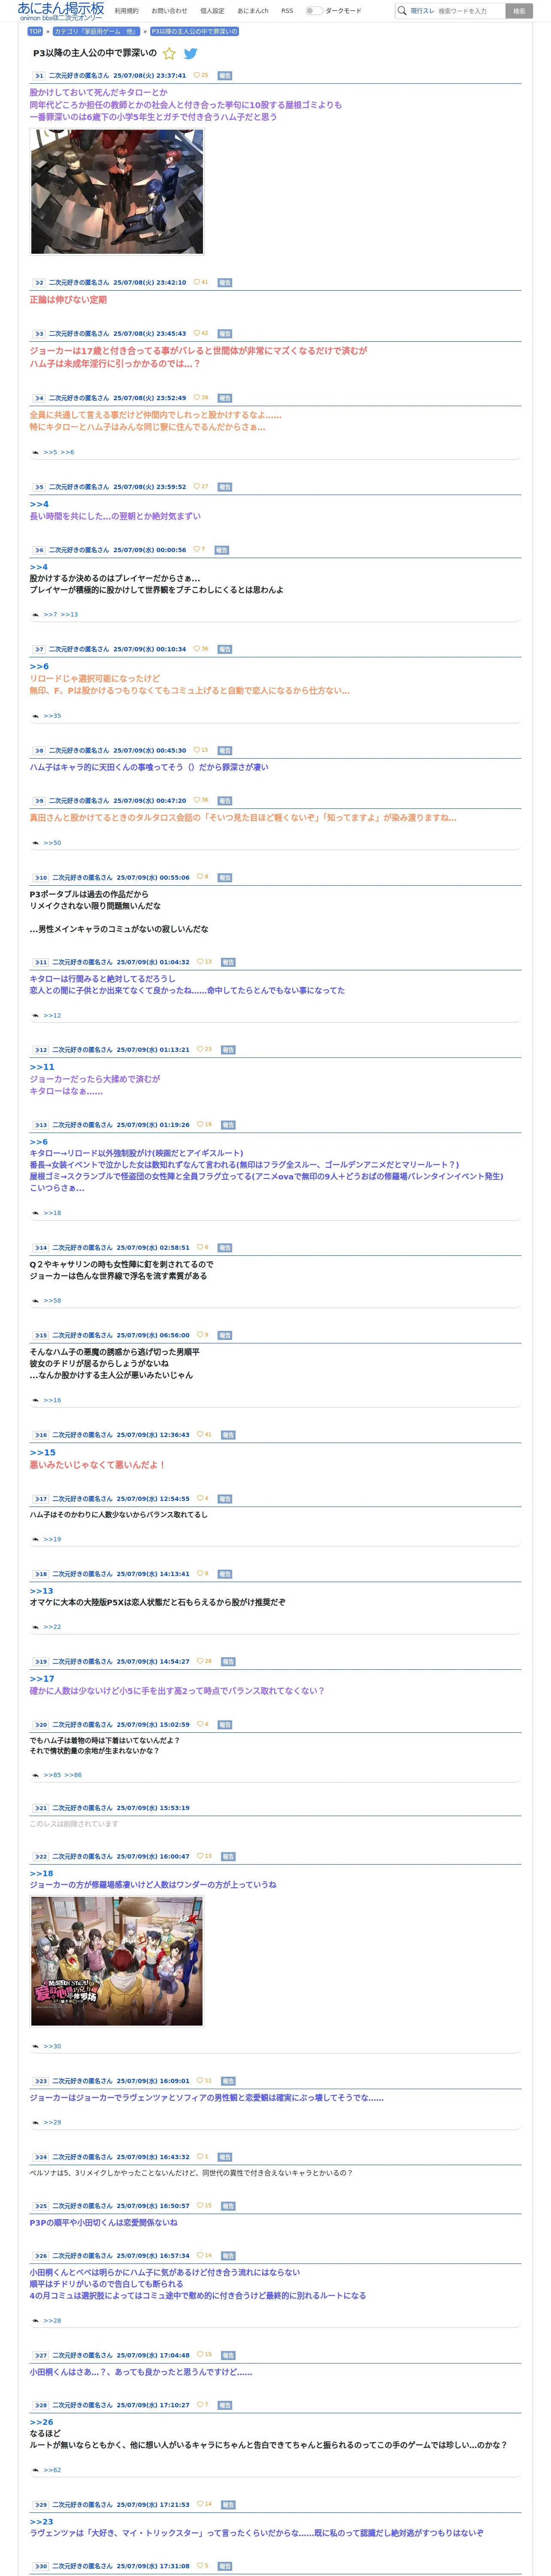Open the RSS feed link
Viewport: 551px width, 2576px height.
pos(287,11)
